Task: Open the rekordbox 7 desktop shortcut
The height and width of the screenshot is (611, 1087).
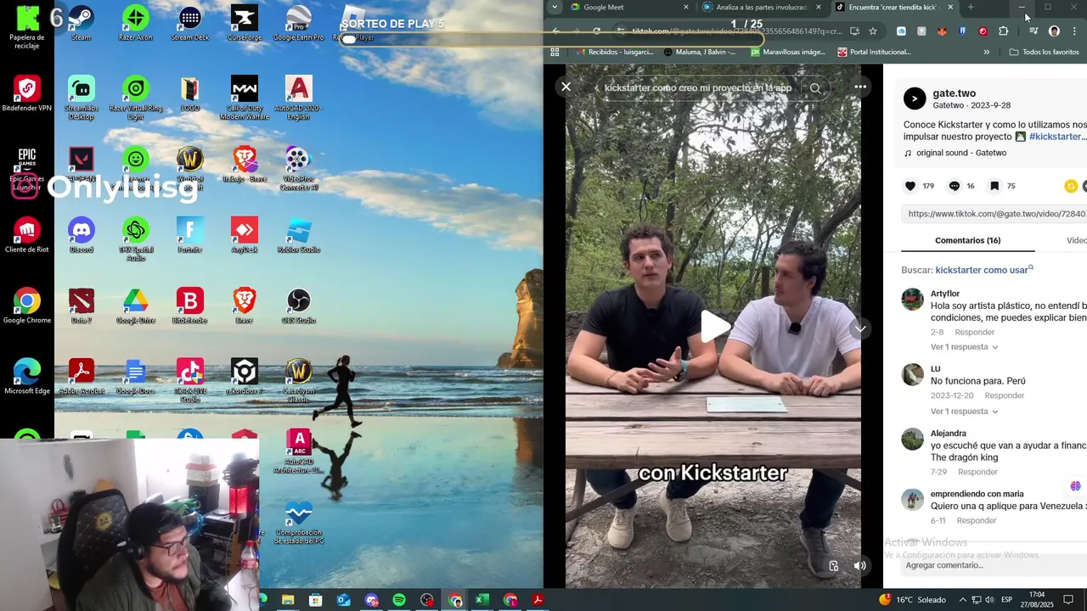Action: click(245, 376)
